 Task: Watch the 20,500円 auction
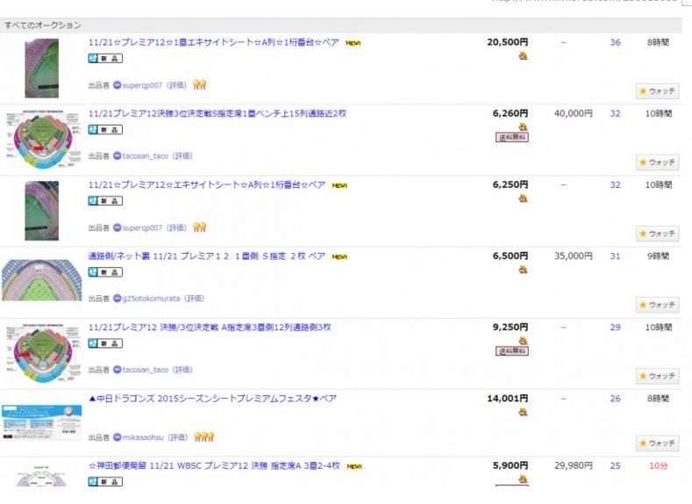click(x=657, y=91)
